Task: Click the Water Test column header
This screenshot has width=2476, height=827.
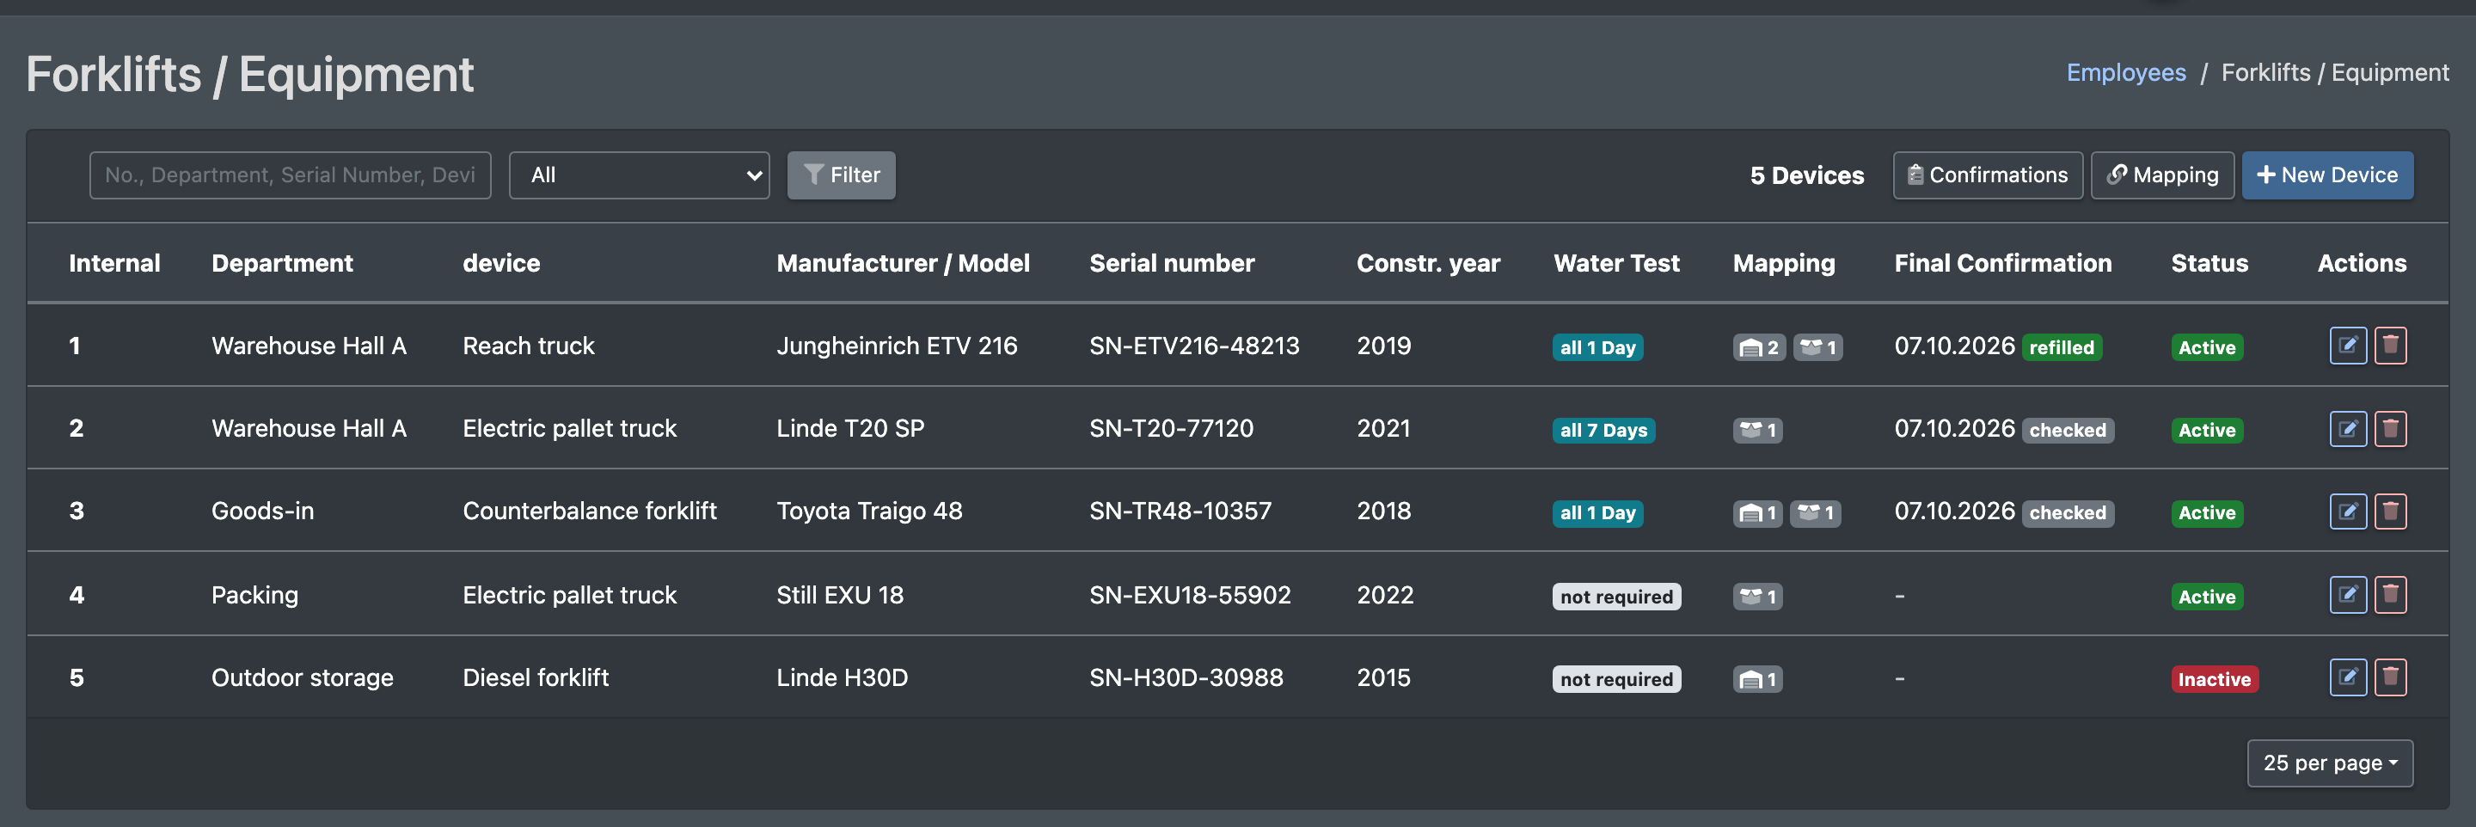Action: tap(1615, 262)
